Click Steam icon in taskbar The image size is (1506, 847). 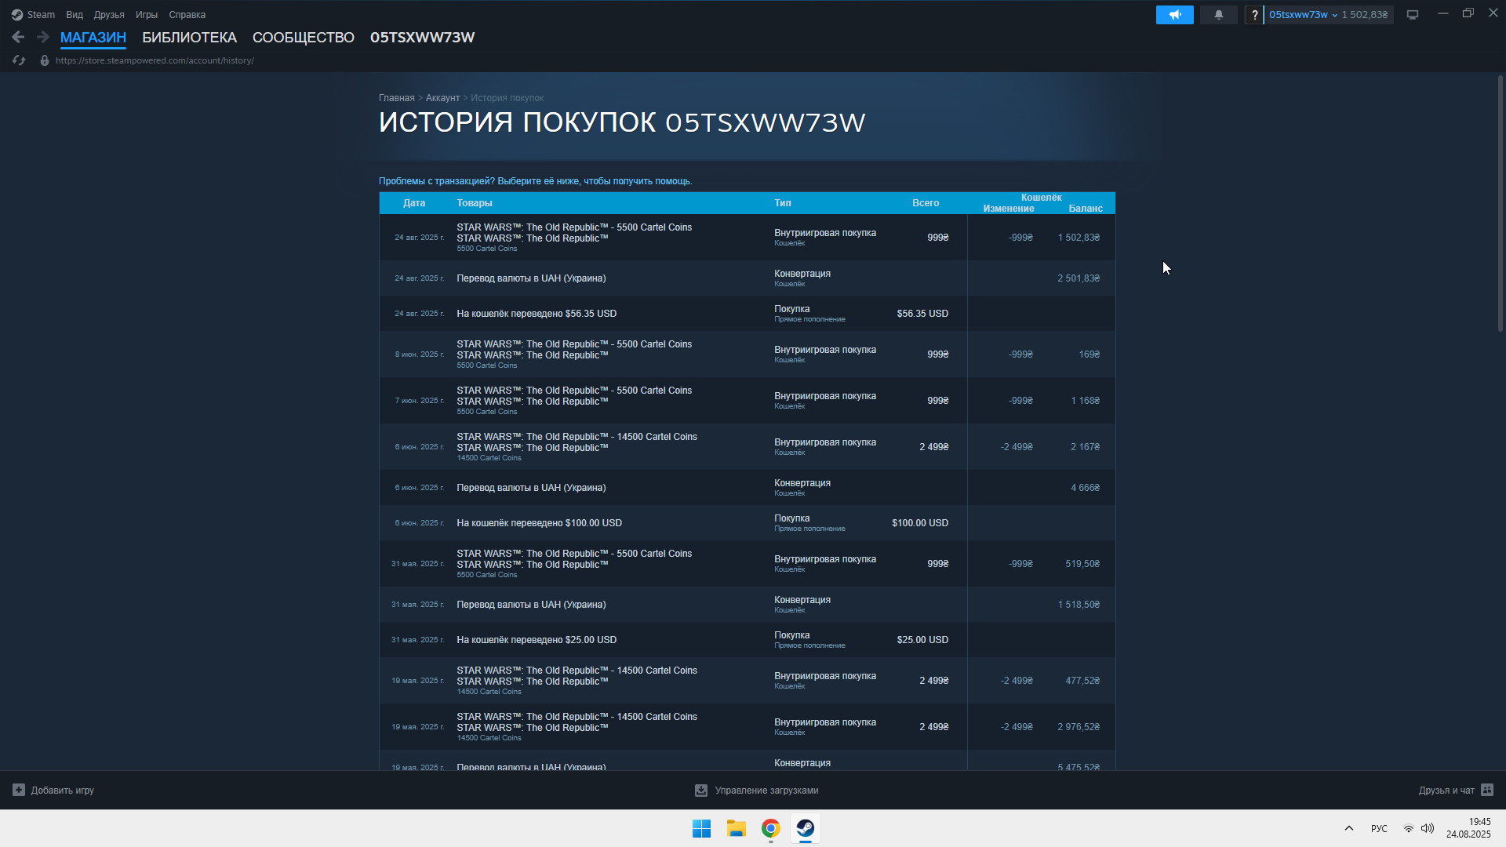[806, 828]
